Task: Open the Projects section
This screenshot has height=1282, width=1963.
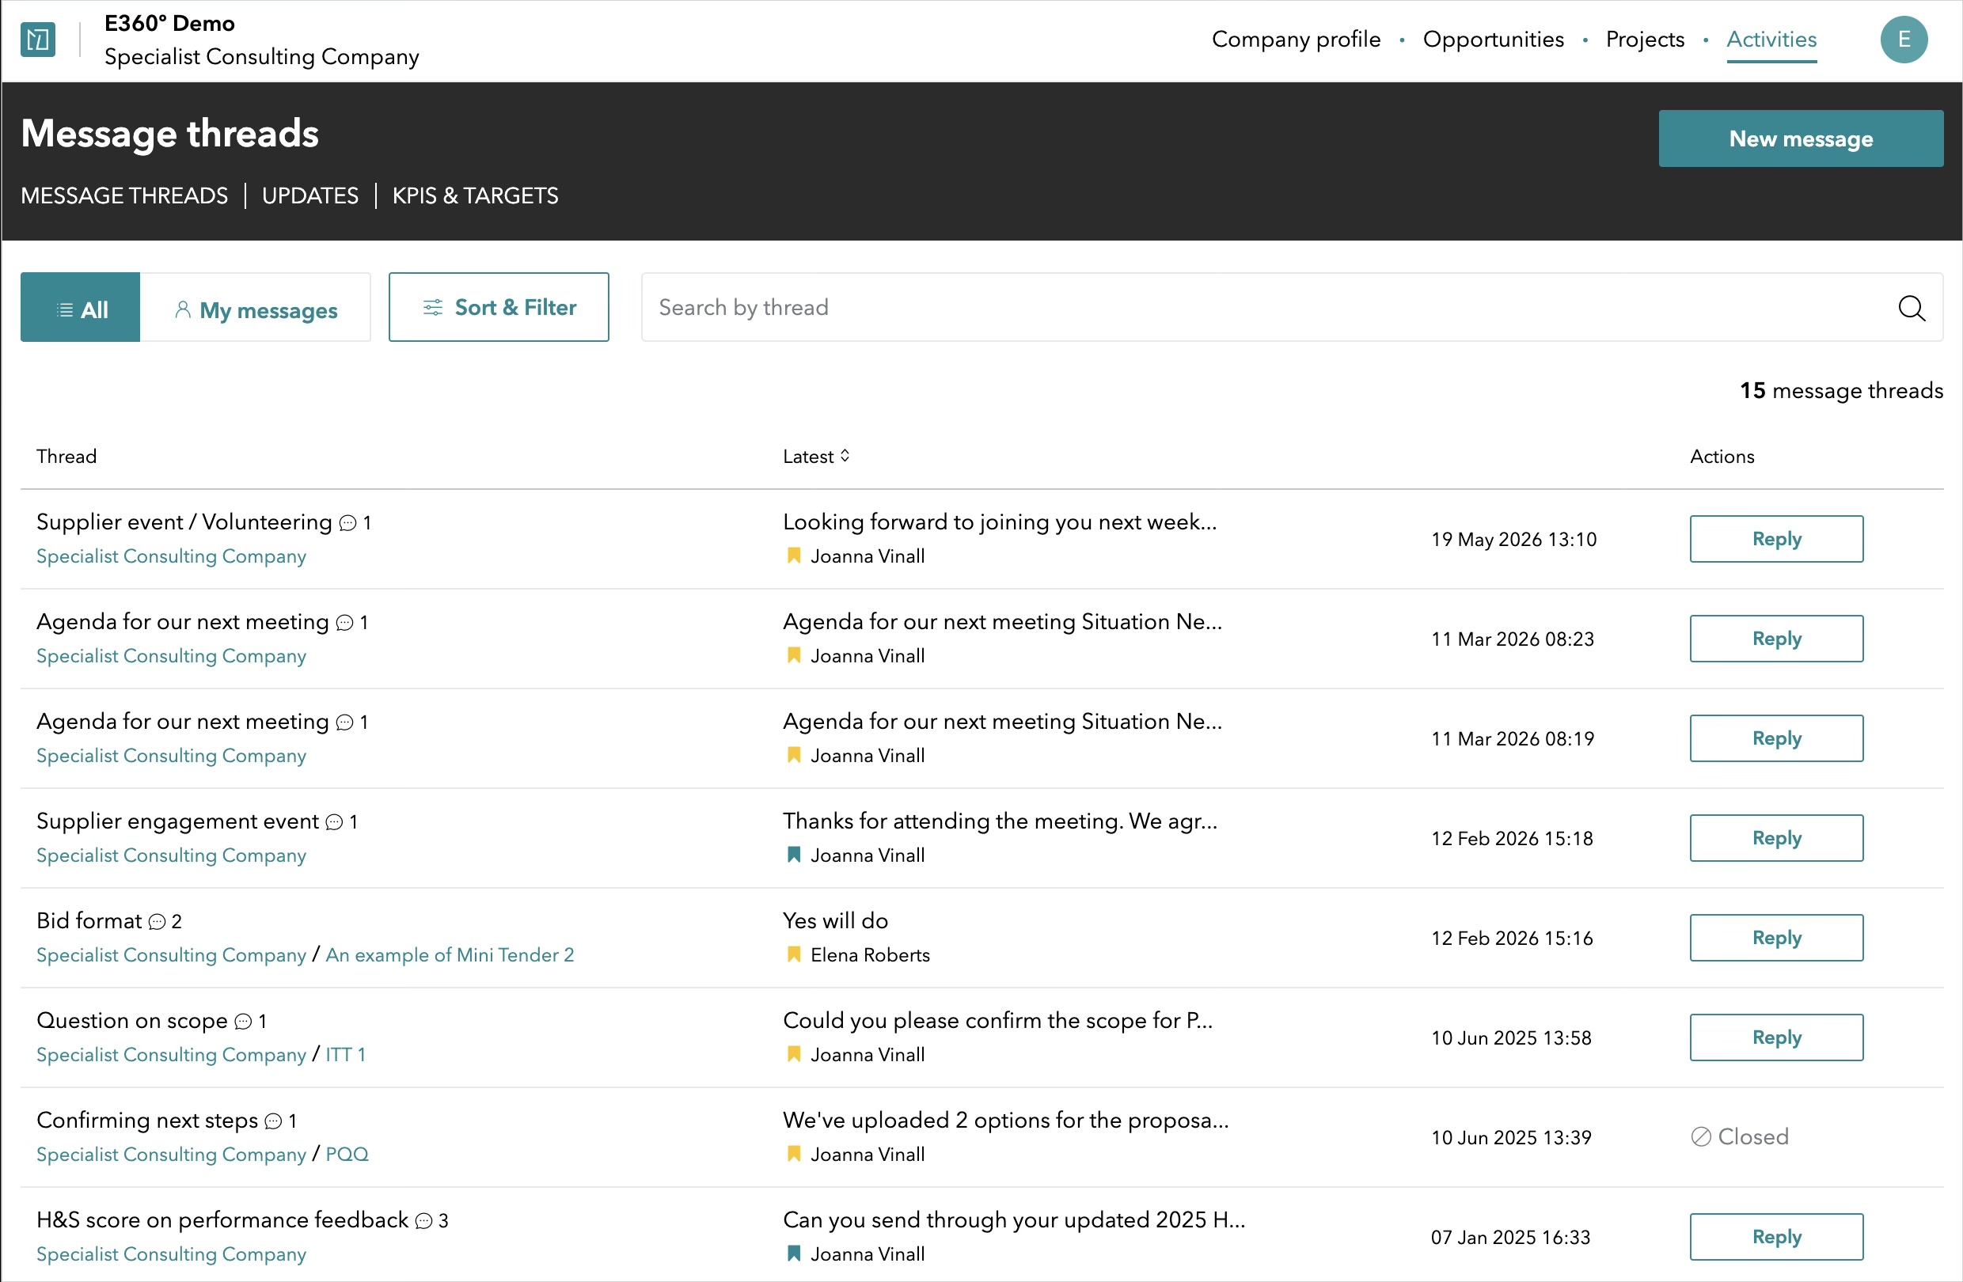Action: 1645,40
